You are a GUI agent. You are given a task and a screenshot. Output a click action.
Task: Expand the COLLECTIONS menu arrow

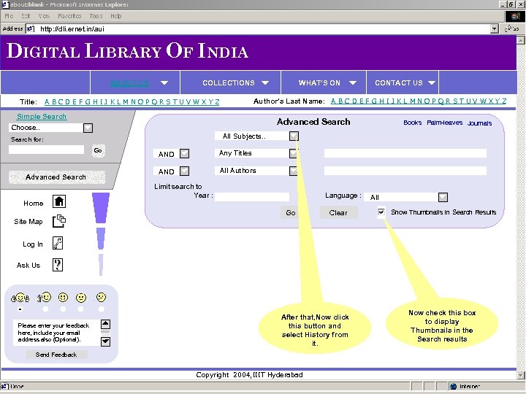(x=265, y=82)
